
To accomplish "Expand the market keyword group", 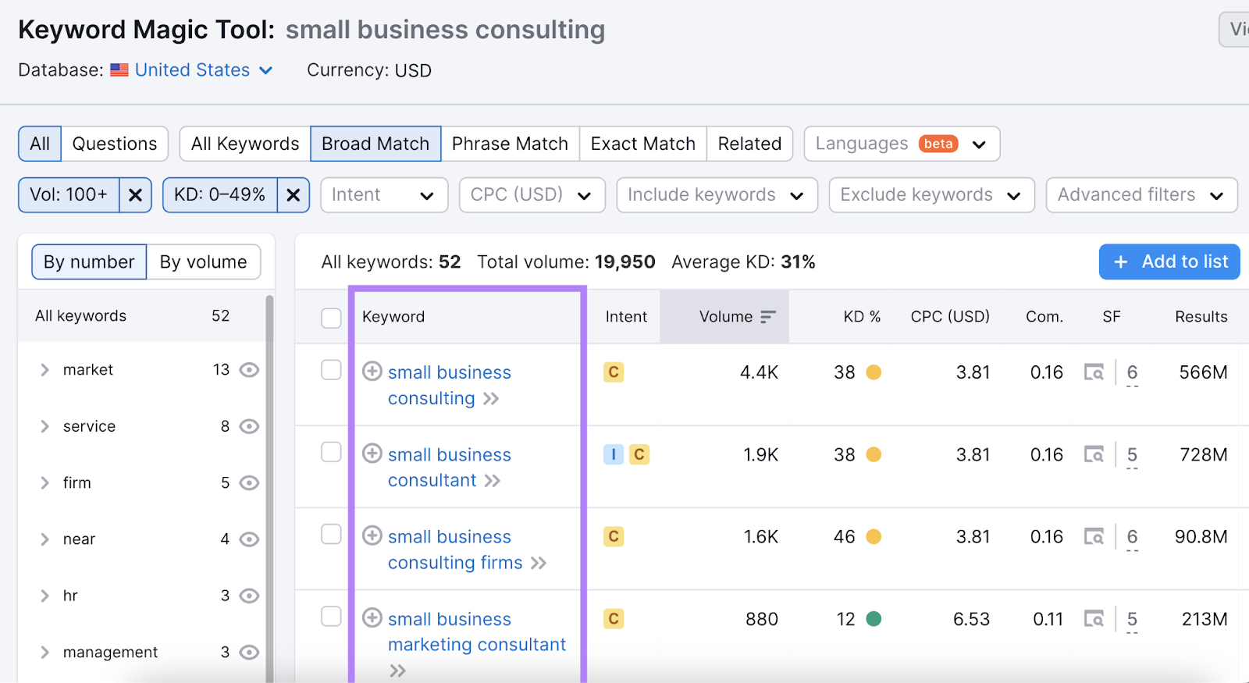I will (x=44, y=370).
